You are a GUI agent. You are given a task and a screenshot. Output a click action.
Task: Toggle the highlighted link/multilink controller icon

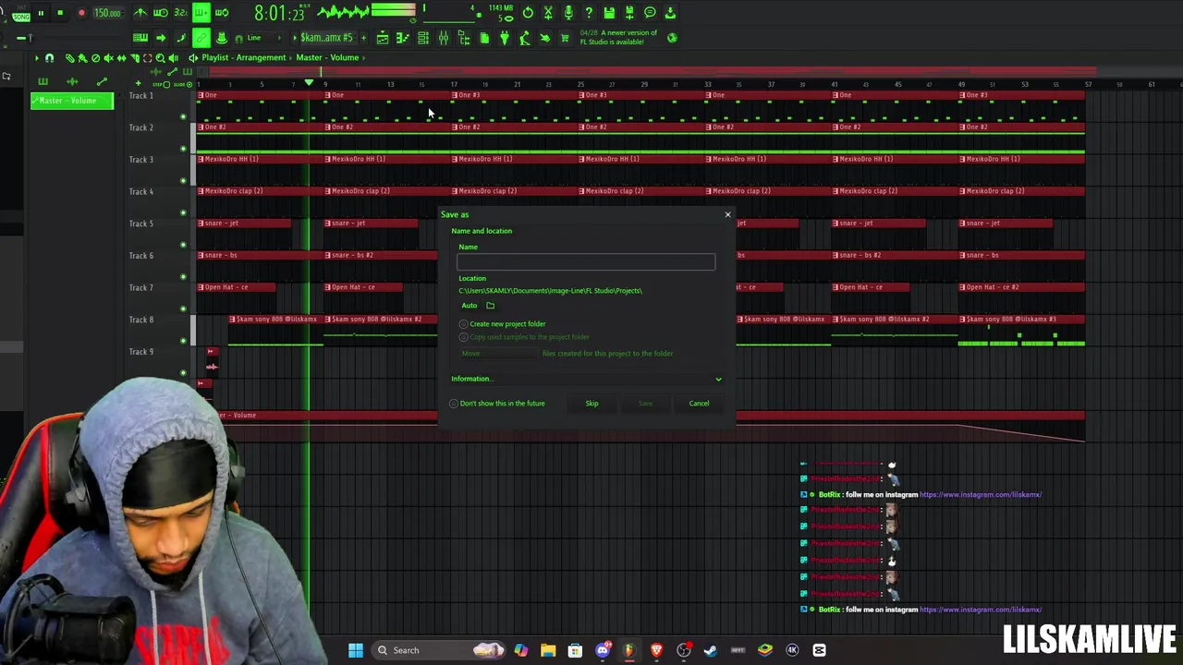pyautogui.click(x=201, y=38)
